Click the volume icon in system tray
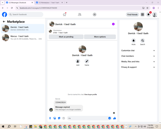The image size is (161, 129). [x=145, y=126]
